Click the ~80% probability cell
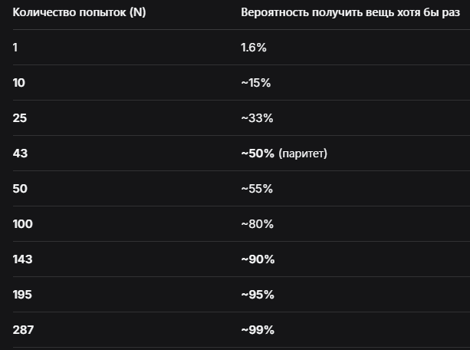The width and height of the screenshot is (470, 350). [257, 224]
